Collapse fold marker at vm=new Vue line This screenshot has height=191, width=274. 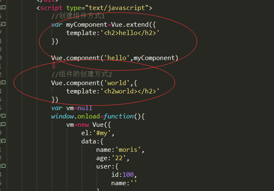(4, 124)
